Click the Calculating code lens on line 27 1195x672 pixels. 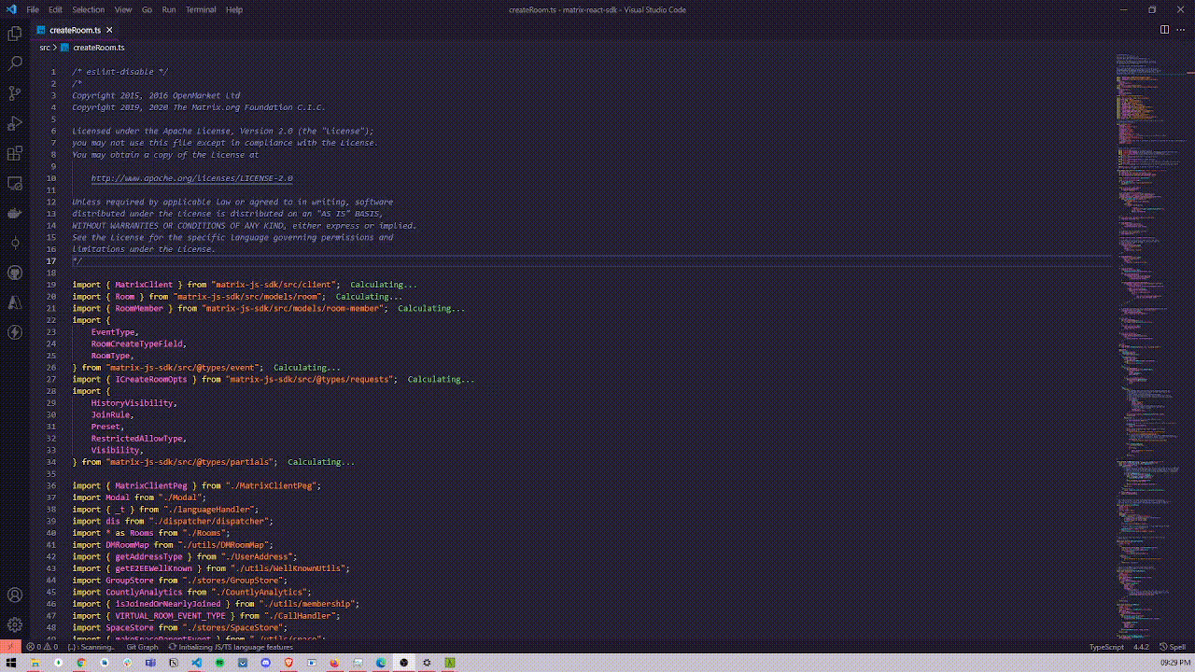pos(441,380)
